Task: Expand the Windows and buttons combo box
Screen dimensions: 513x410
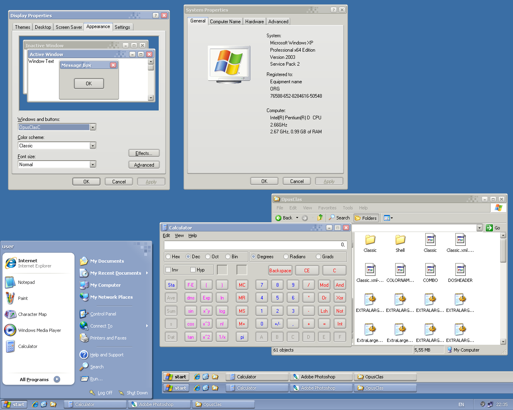Action: coord(93,127)
